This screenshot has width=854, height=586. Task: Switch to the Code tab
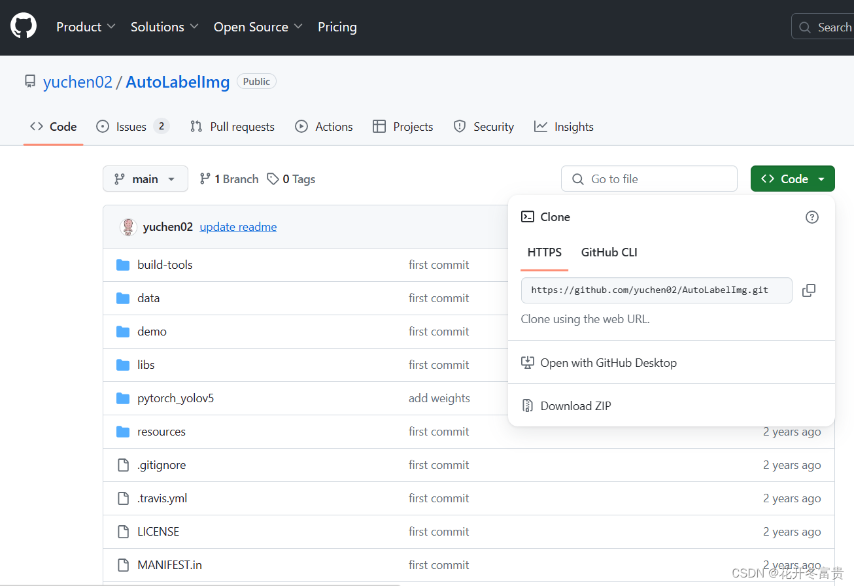pos(54,127)
